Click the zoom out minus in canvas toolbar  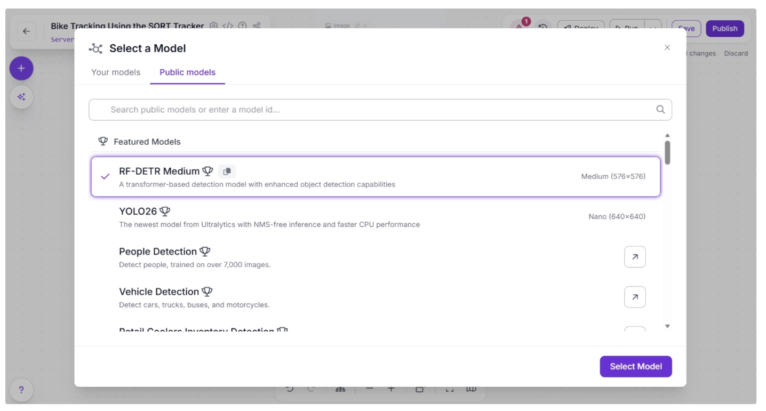[x=370, y=389]
